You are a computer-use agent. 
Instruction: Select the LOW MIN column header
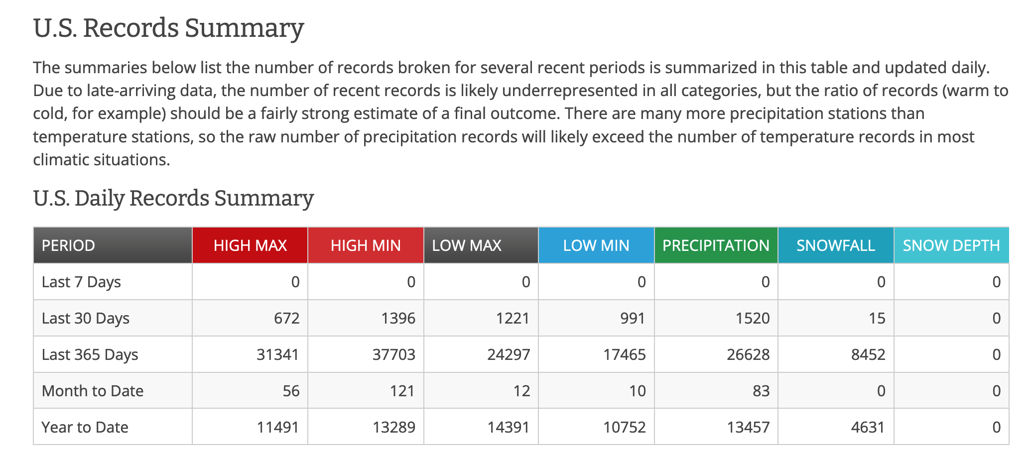596,245
